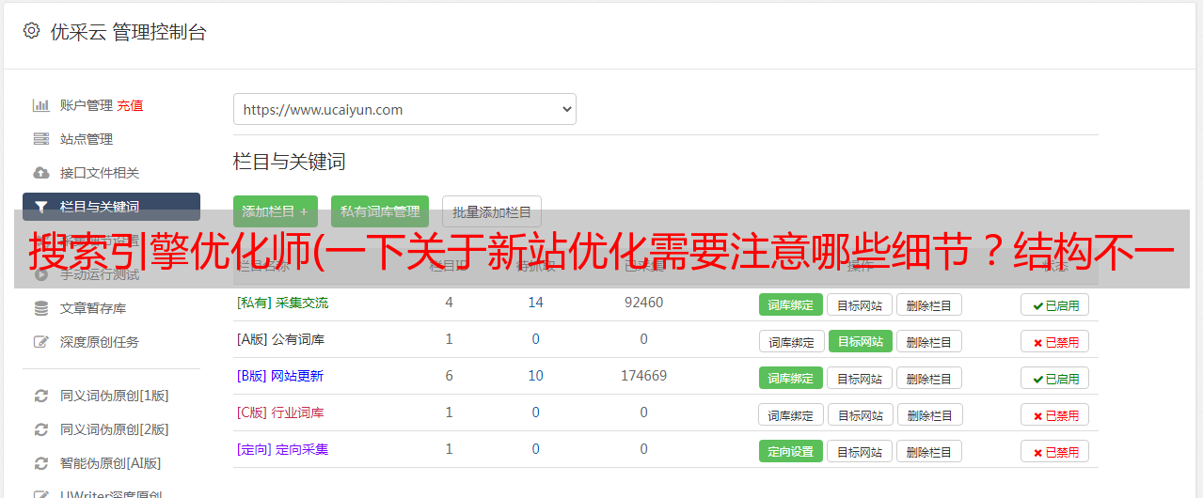Open 同义词伪原创[2版] in the sidebar

[x=115, y=429]
